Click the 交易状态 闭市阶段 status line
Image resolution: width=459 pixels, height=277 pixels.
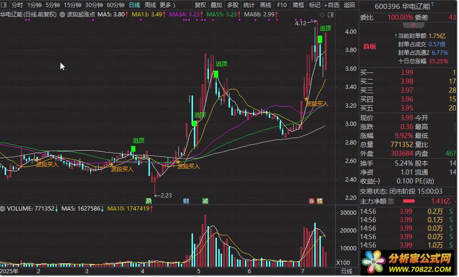401,191
